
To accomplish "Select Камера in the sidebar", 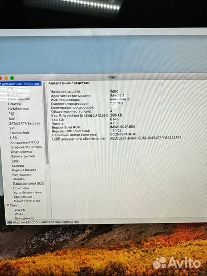I will pyautogui.click(x=18, y=166).
